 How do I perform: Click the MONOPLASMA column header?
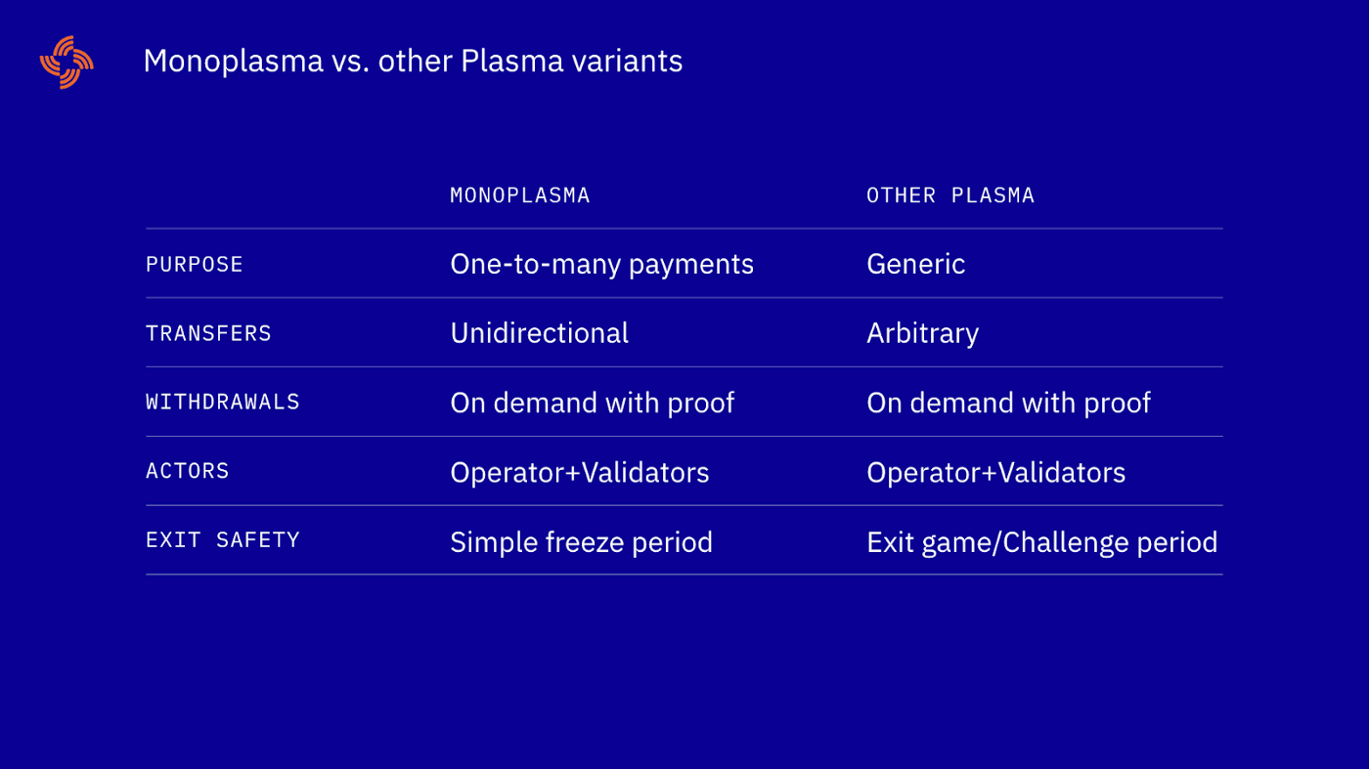(520, 195)
